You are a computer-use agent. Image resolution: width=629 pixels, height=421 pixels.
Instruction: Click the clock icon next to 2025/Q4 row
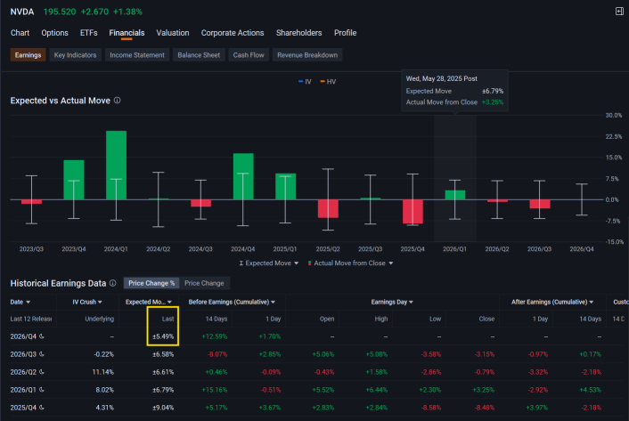42,408
